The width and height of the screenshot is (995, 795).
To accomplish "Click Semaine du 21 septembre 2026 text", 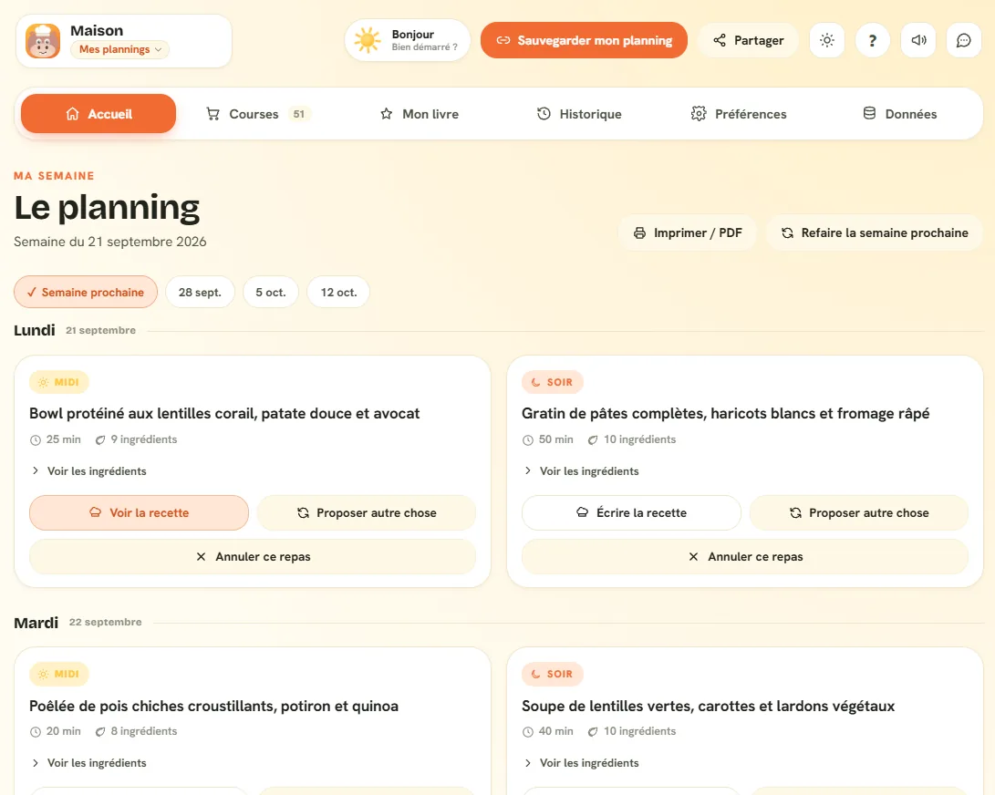I will pyautogui.click(x=109, y=242).
